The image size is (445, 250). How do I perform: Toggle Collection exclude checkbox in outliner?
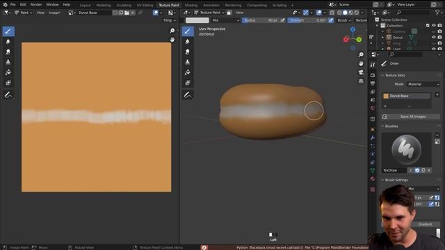tap(428, 26)
